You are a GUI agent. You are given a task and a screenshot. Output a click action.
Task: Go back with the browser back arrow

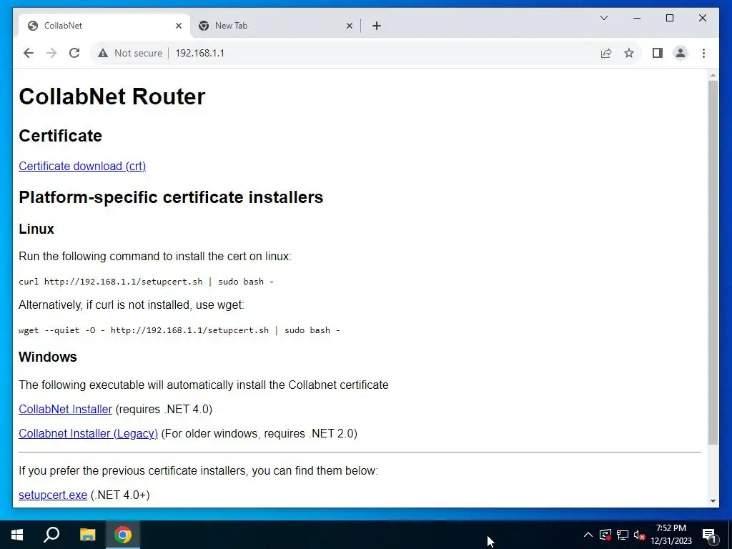point(29,53)
